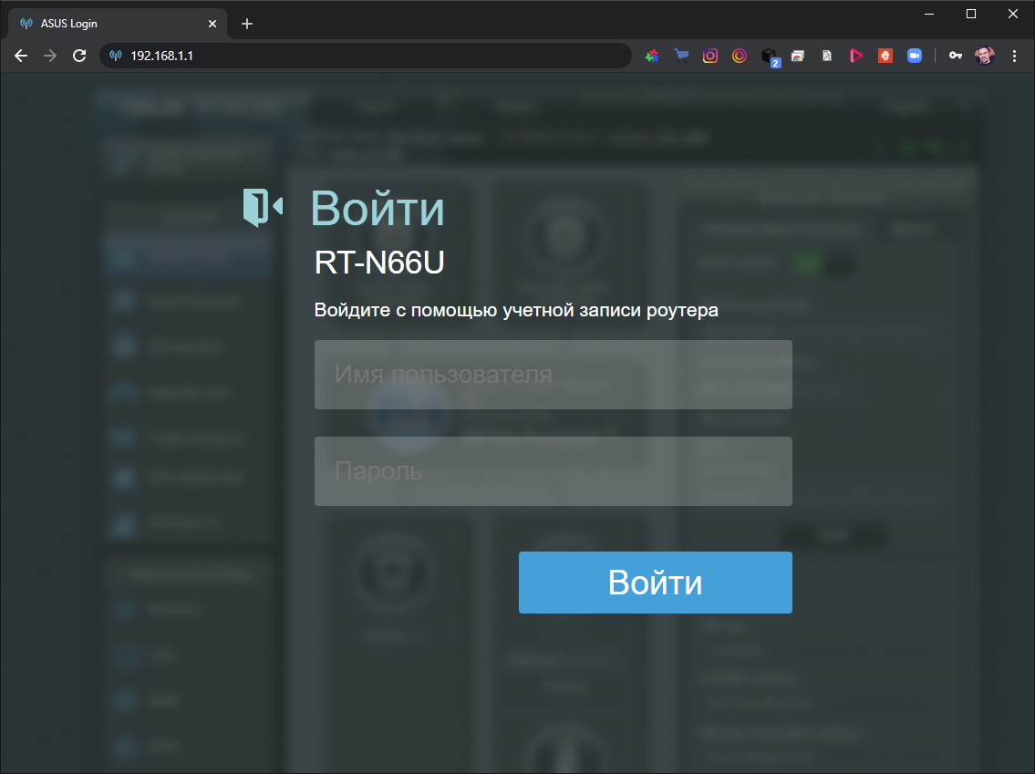This screenshot has height=774, width=1035.
Task: Go forward with the browser arrow
Action: (50, 56)
